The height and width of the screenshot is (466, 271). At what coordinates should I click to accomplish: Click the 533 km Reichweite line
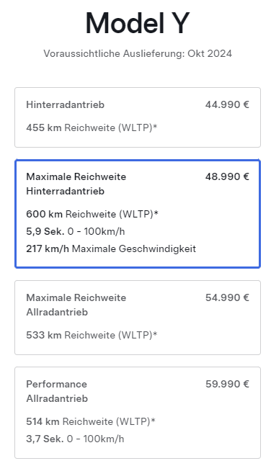click(x=92, y=335)
